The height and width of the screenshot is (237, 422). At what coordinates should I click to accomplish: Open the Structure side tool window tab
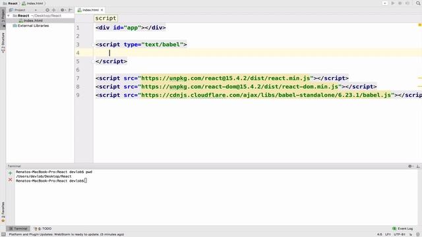[x=3, y=42]
